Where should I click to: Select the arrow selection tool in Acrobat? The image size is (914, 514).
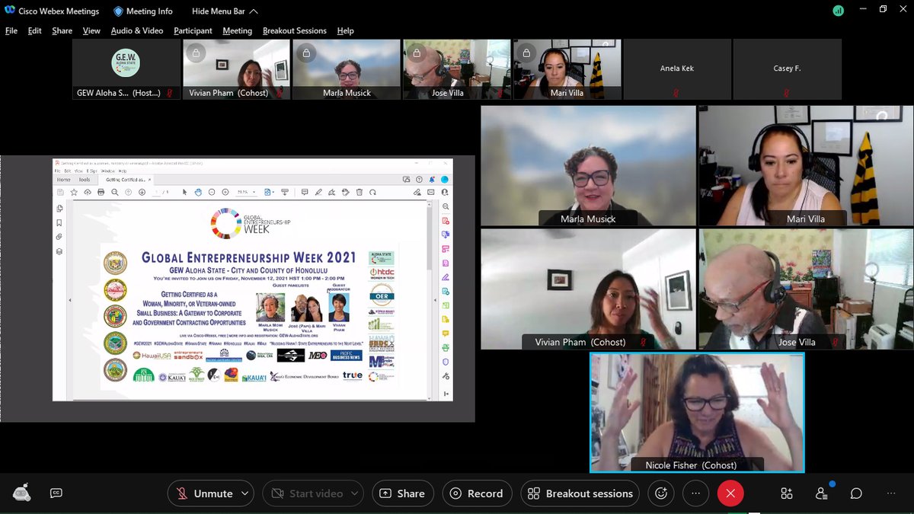184,192
